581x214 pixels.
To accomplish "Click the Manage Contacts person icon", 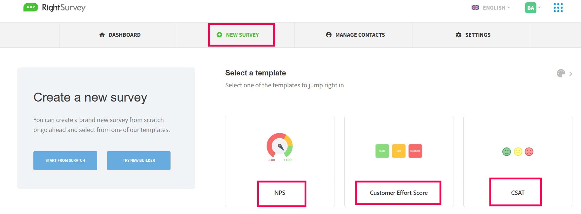I will pyautogui.click(x=329, y=35).
